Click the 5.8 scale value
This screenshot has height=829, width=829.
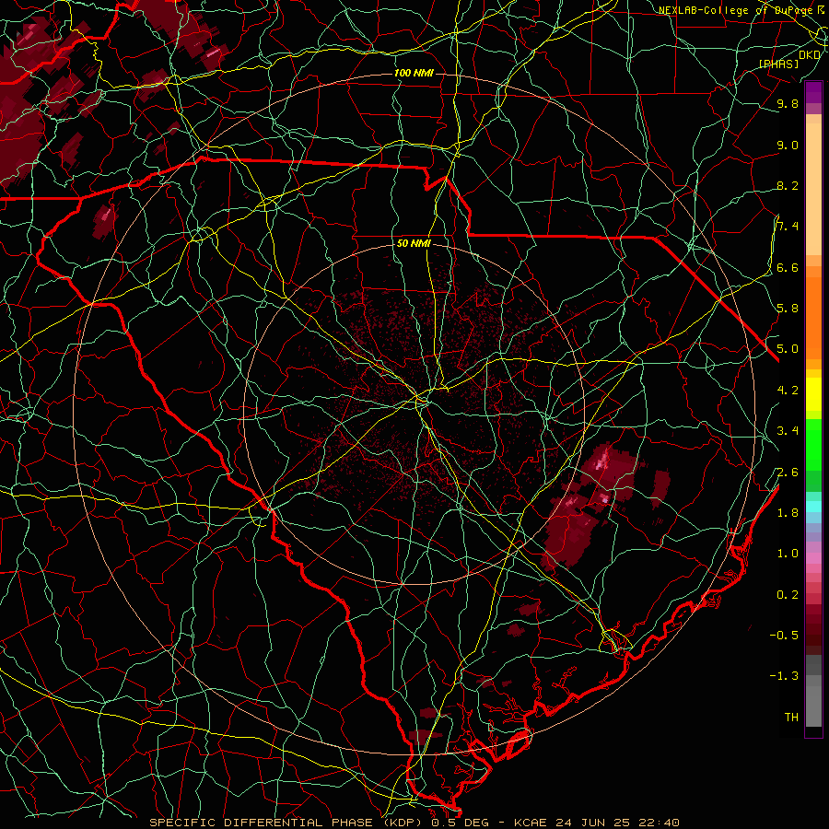point(788,309)
